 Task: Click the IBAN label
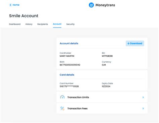tap(62, 62)
